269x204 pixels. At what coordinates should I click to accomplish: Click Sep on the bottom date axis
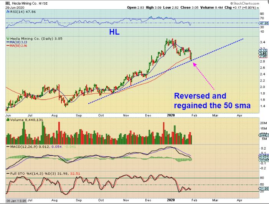(x=79, y=200)
